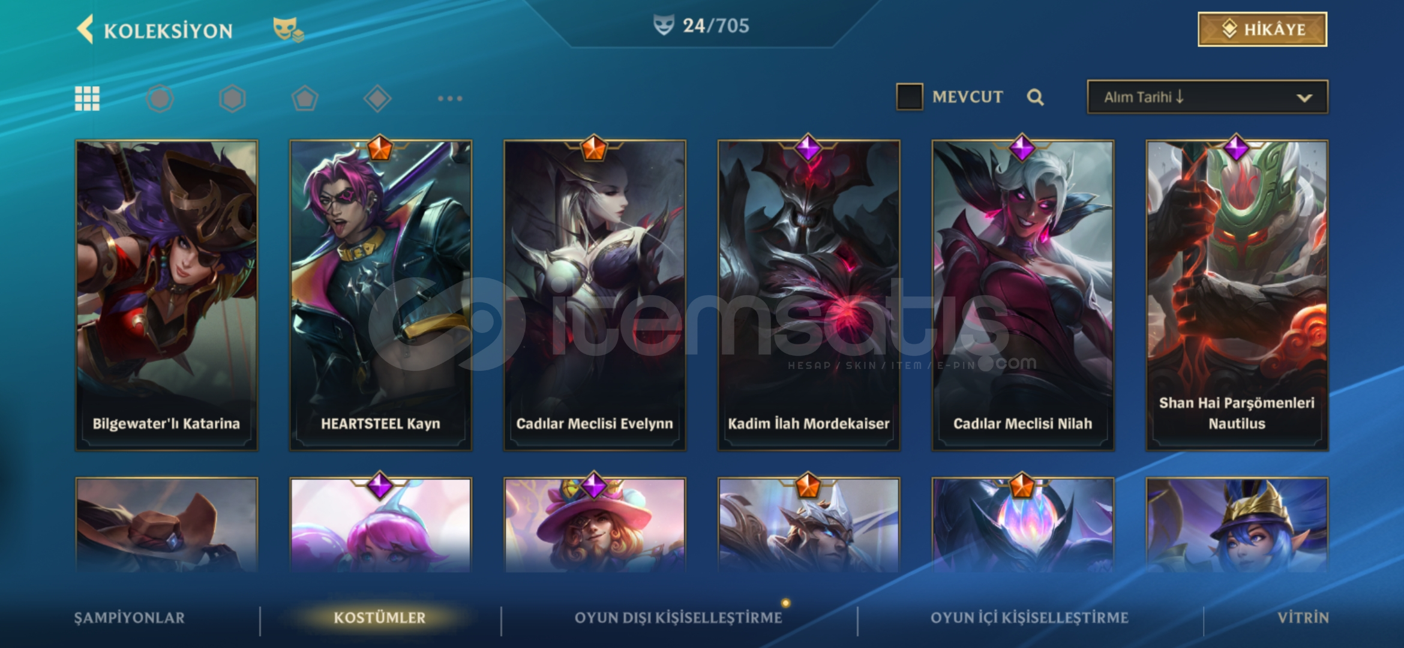Select the grid all-skins filter icon
The height and width of the screenshot is (648, 1404).
point(87,98)
